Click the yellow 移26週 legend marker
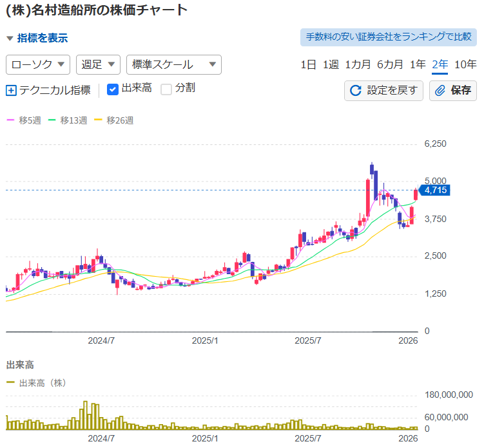The image size is (484, 446). coord(98,120)
